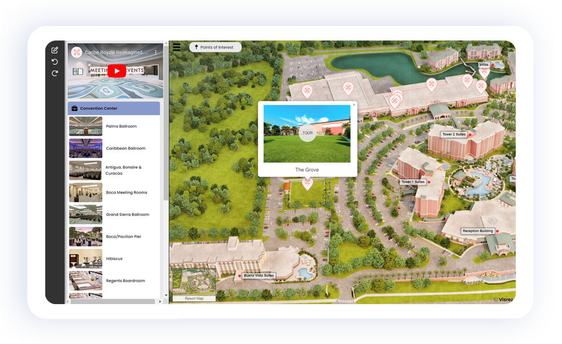
Task: Click the TOUR button on The Grove popup
Action: pos(307,133)
